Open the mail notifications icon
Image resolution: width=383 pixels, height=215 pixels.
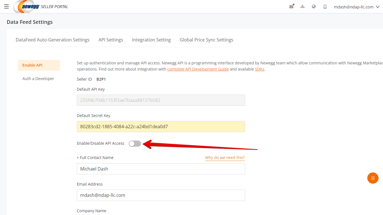click(291, 6)
